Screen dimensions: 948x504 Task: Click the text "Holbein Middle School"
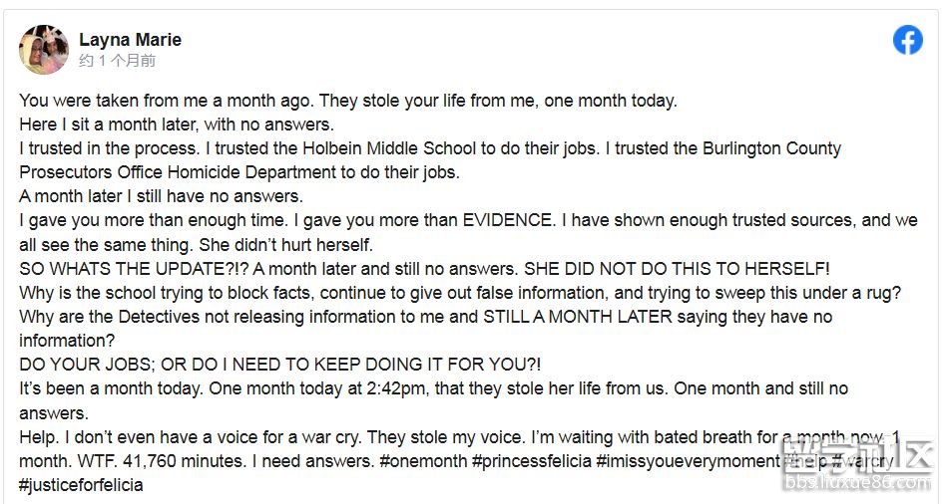389,148
